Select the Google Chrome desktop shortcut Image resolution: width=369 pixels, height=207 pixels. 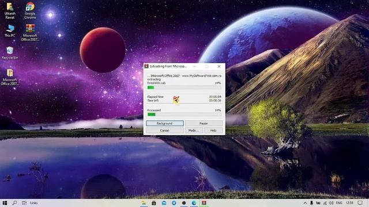pyautogui.click(x=30, y=11)
